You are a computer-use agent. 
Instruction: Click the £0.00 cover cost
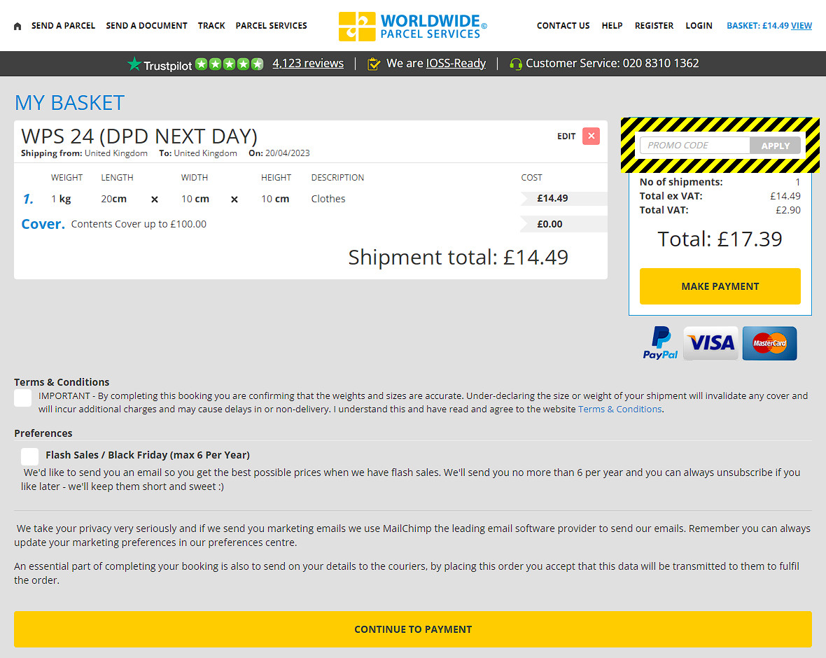point(549,224)
